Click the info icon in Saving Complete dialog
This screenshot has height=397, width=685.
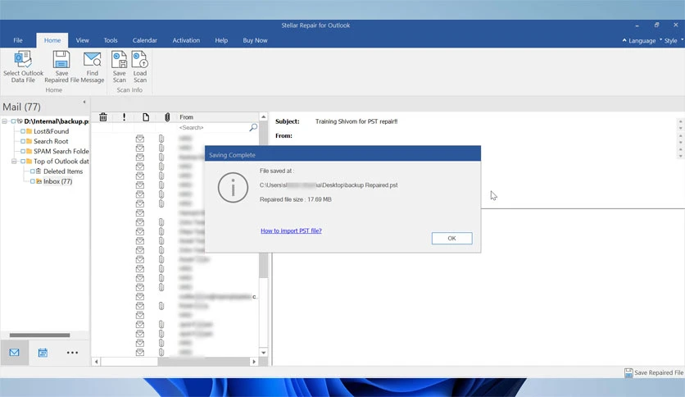[233, 187]
